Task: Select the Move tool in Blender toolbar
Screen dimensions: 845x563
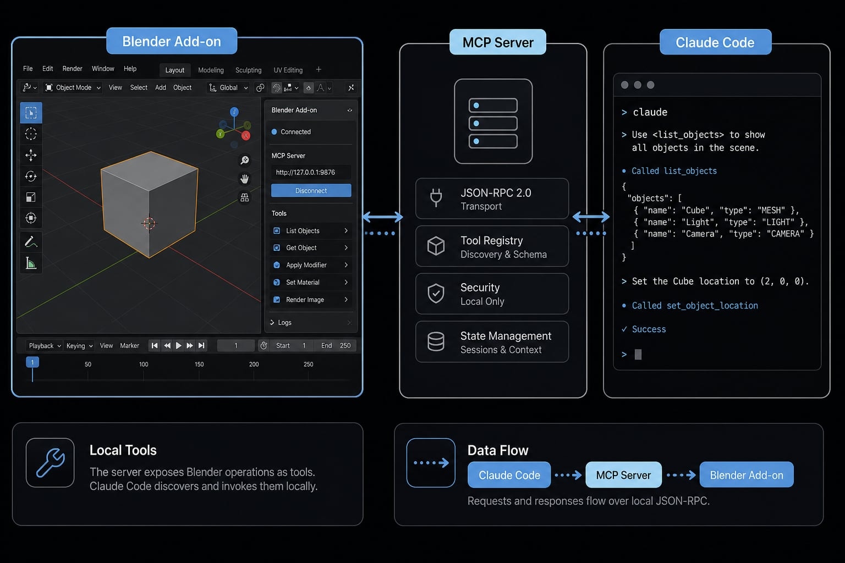Action: click(x=31, y=155)
